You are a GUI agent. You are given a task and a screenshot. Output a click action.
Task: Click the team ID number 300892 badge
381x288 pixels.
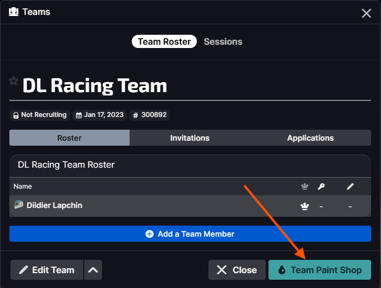[x=149, y=115]
